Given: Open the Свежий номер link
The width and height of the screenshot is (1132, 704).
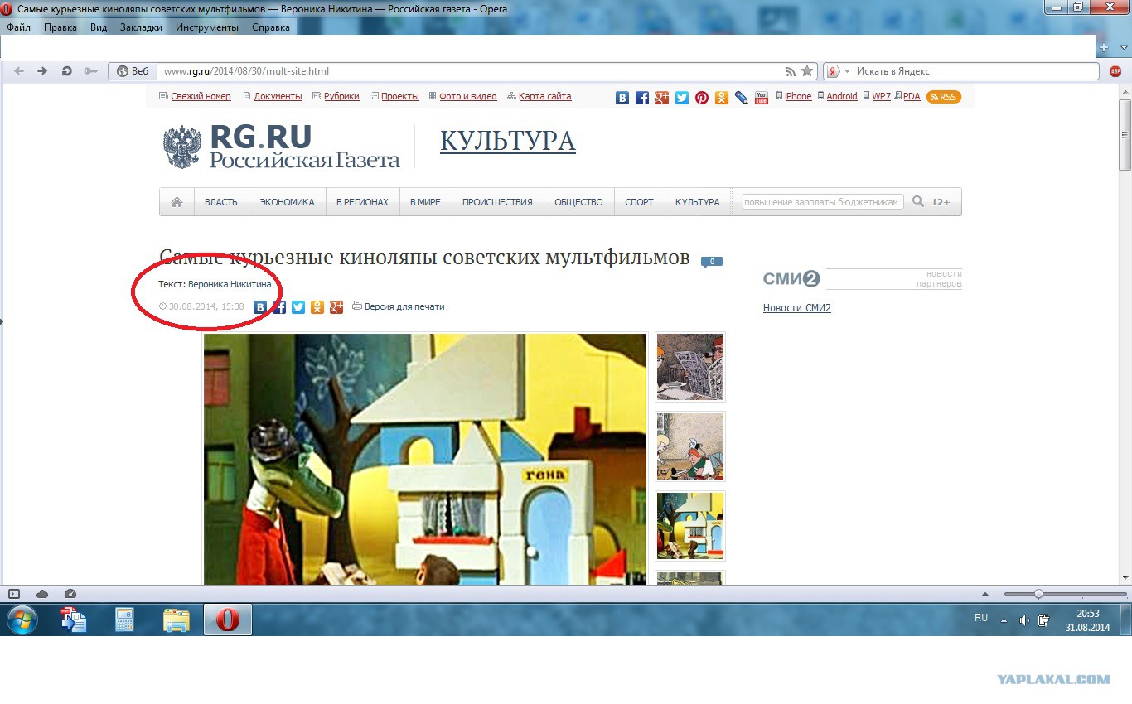Looking at the screenshot, I should [201, 97].
